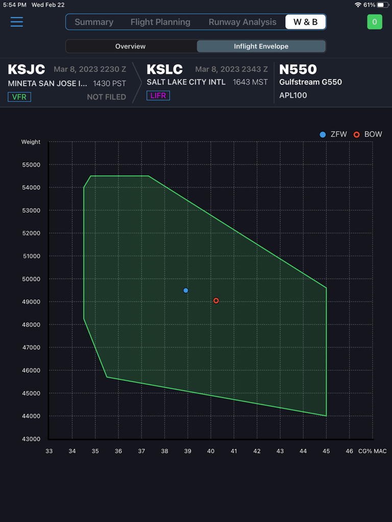The image size is (392, 522).
Task: Tap NOT FILED flight status text
Action: click(106, 96)
